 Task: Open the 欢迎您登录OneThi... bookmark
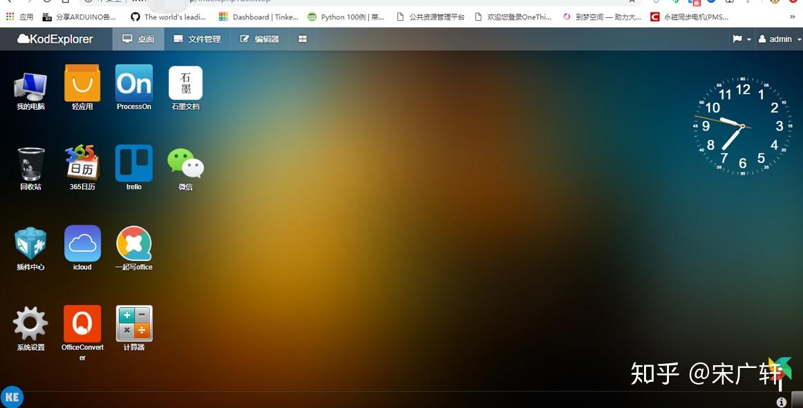[513, 17]
